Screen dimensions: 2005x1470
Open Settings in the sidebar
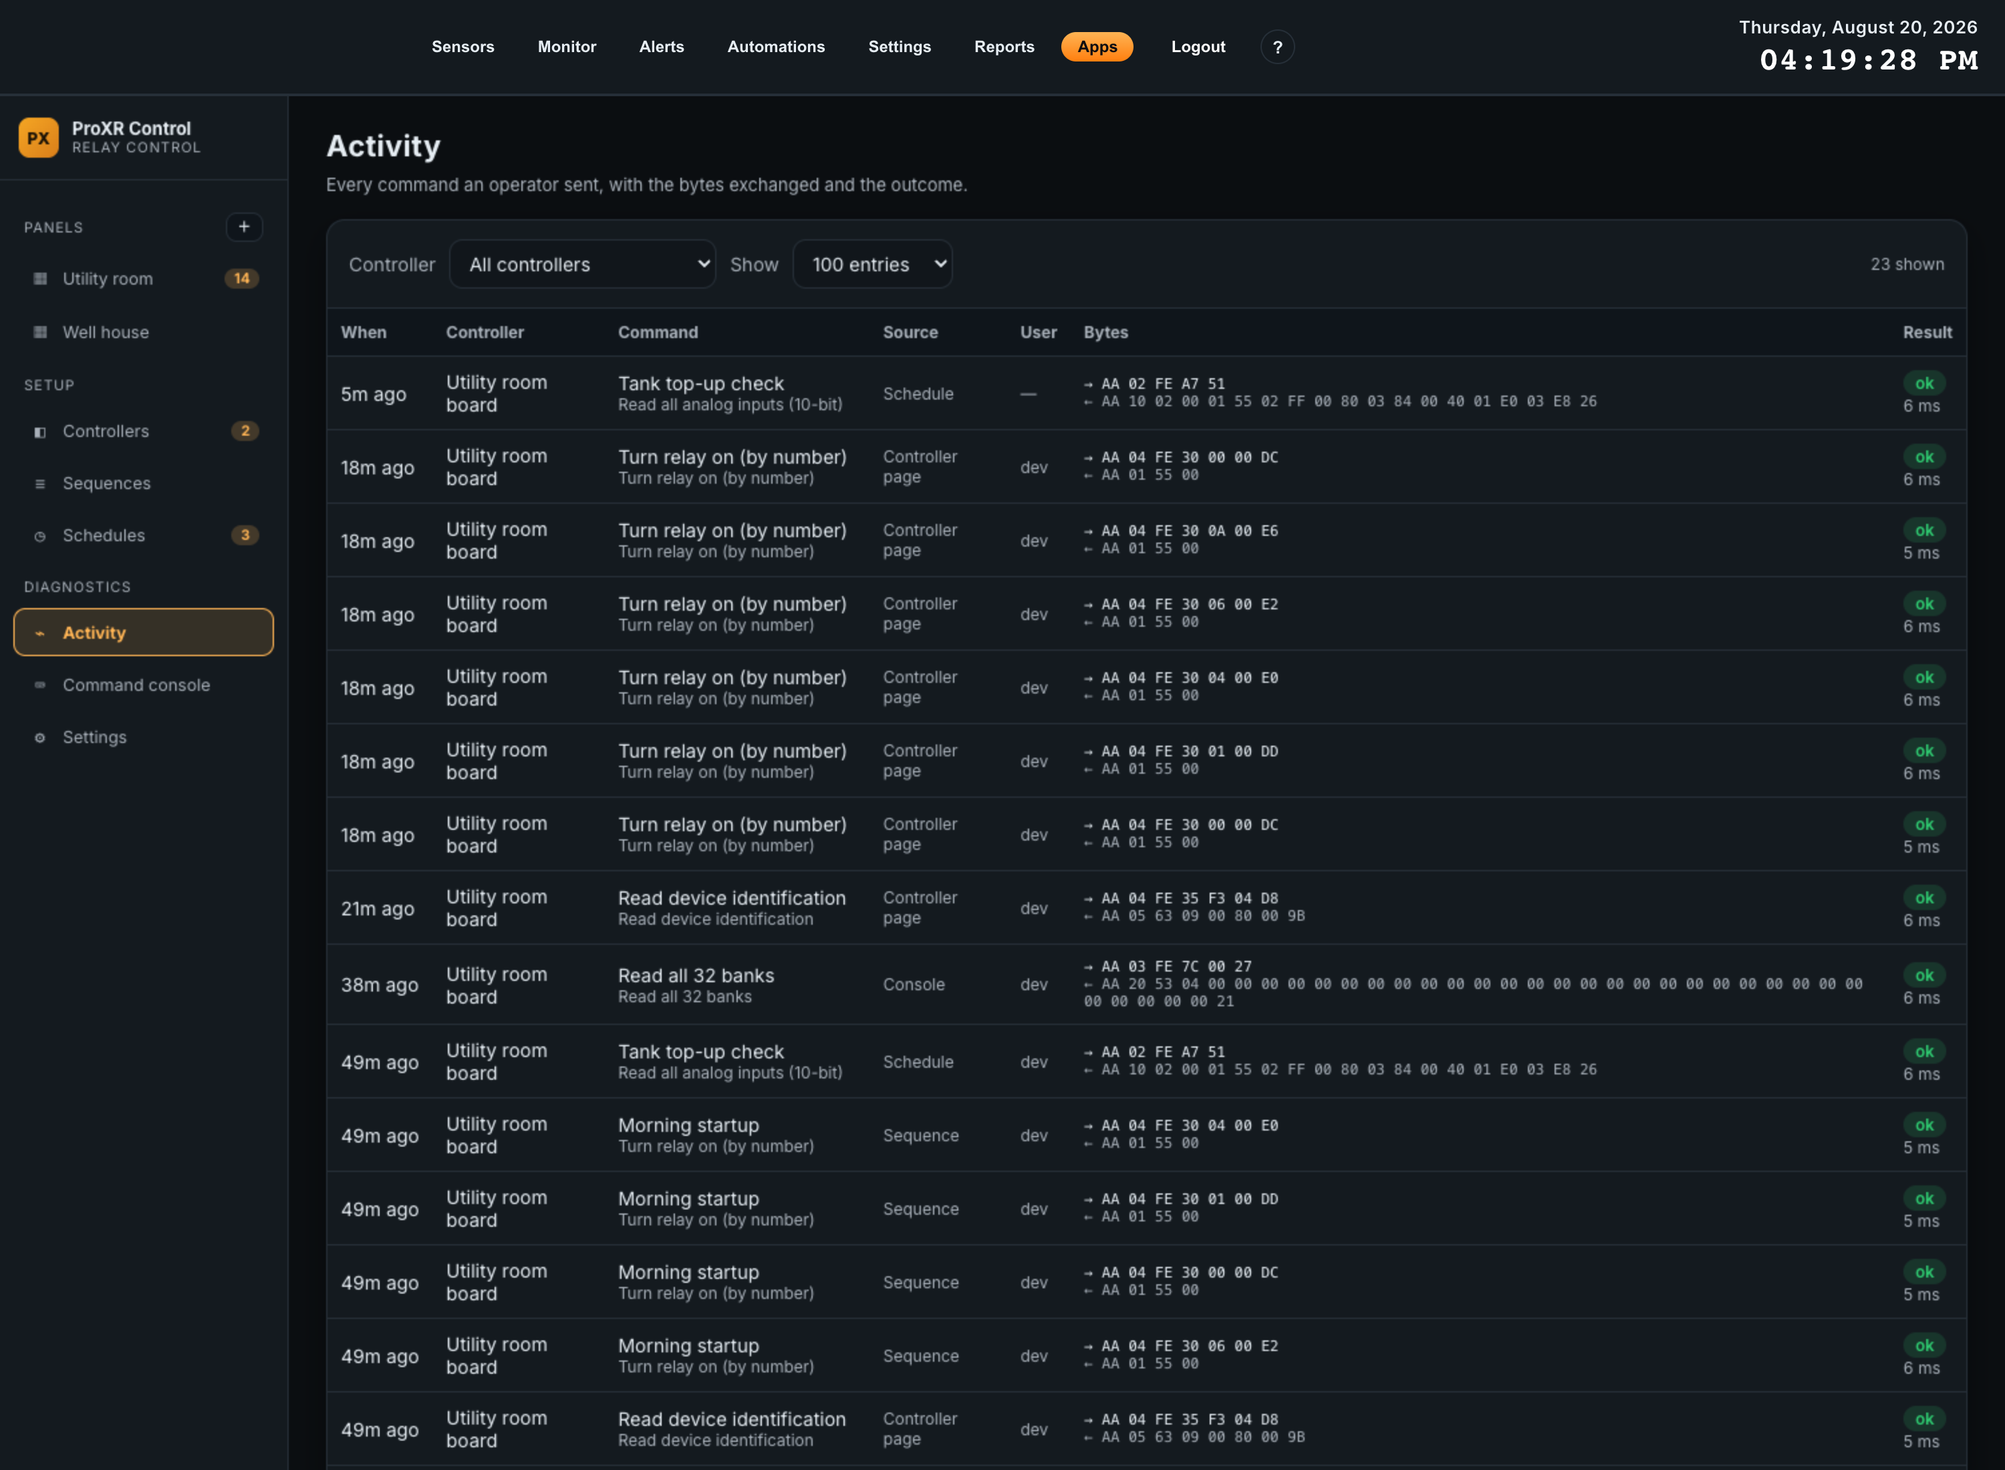(x=143, y=738)
